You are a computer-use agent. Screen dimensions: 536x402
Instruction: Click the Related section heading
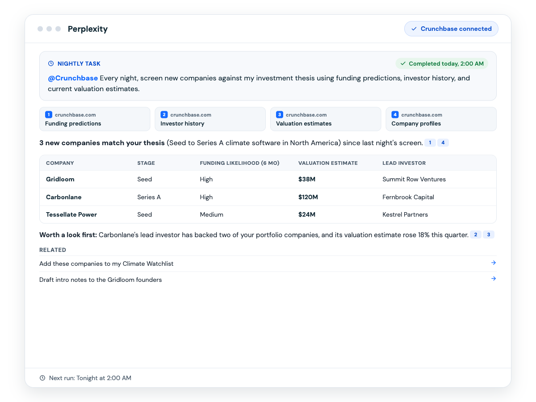pos(53,250)
